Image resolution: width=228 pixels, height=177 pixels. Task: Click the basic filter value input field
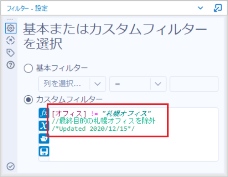pos(194,84)
